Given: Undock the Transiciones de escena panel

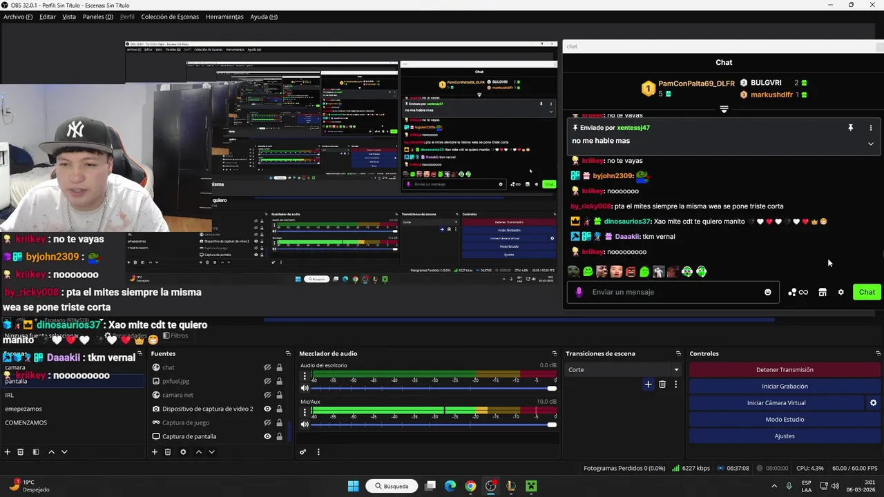Looking at the screenshot, I should pyautogui.click(x=678, y=353).
